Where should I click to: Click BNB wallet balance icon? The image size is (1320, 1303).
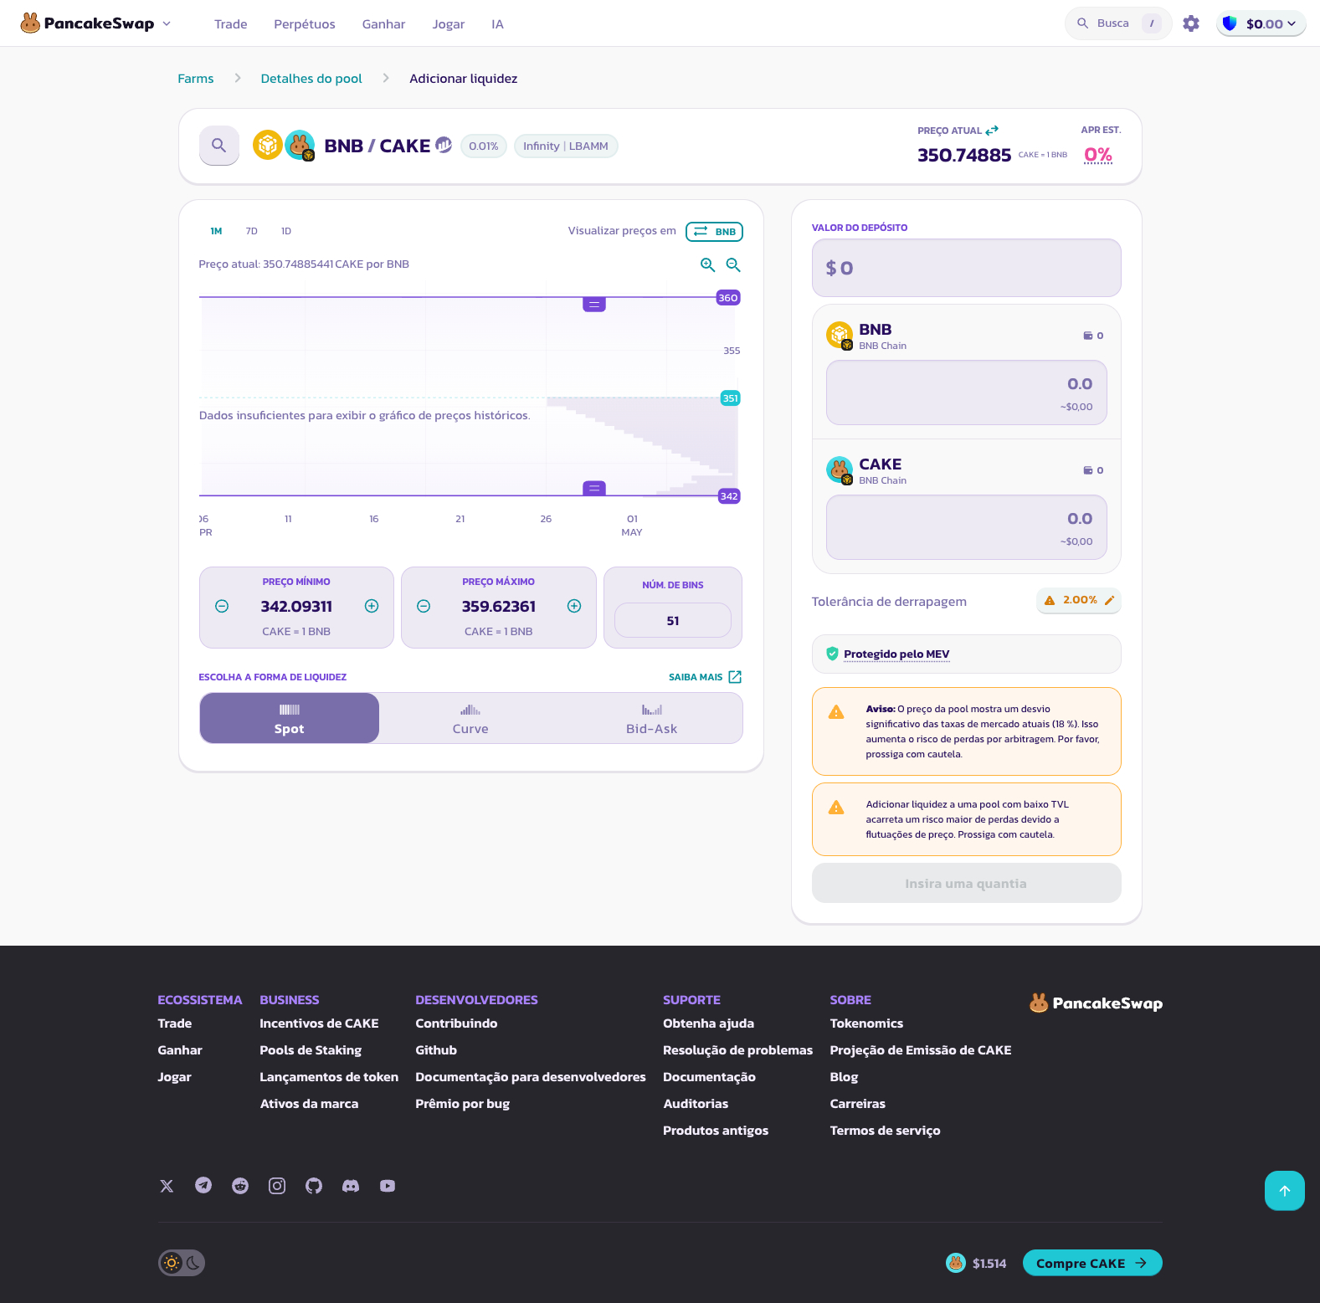pyautogui.click(x=1088, y=336)
